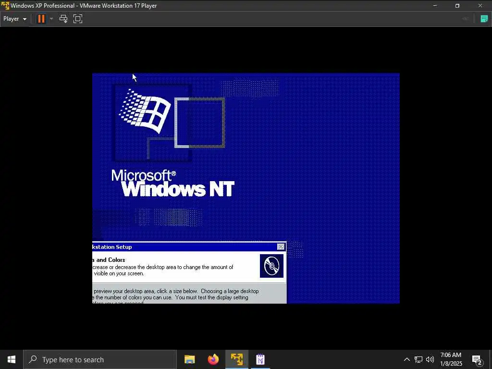Open the volume control tray icon

point(430,359)
